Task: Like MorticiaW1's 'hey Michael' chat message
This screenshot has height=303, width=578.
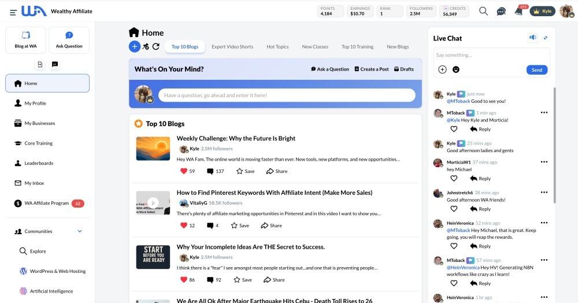Action: (x=454, y=179)
